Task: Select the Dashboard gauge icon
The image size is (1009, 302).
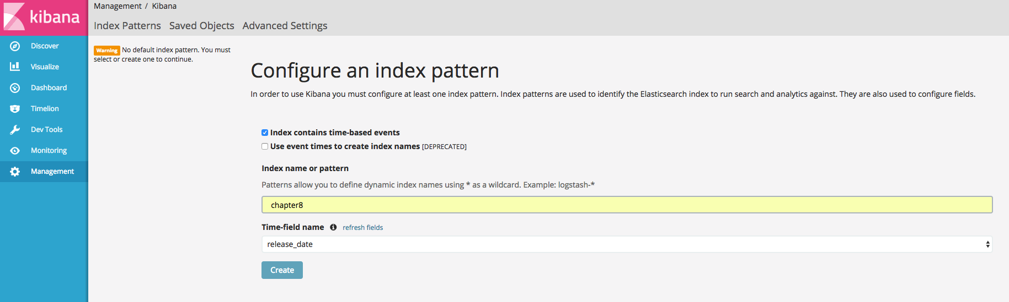Action: point(15,88)
